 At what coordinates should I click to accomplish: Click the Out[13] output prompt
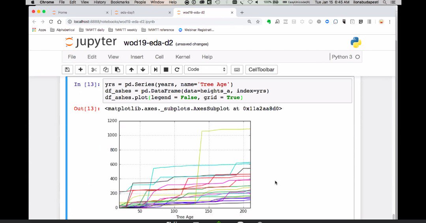(87, 108)
